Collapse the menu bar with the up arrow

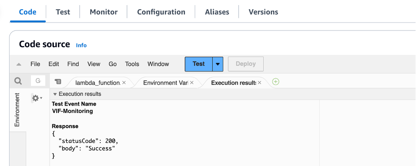coord(19,64)
